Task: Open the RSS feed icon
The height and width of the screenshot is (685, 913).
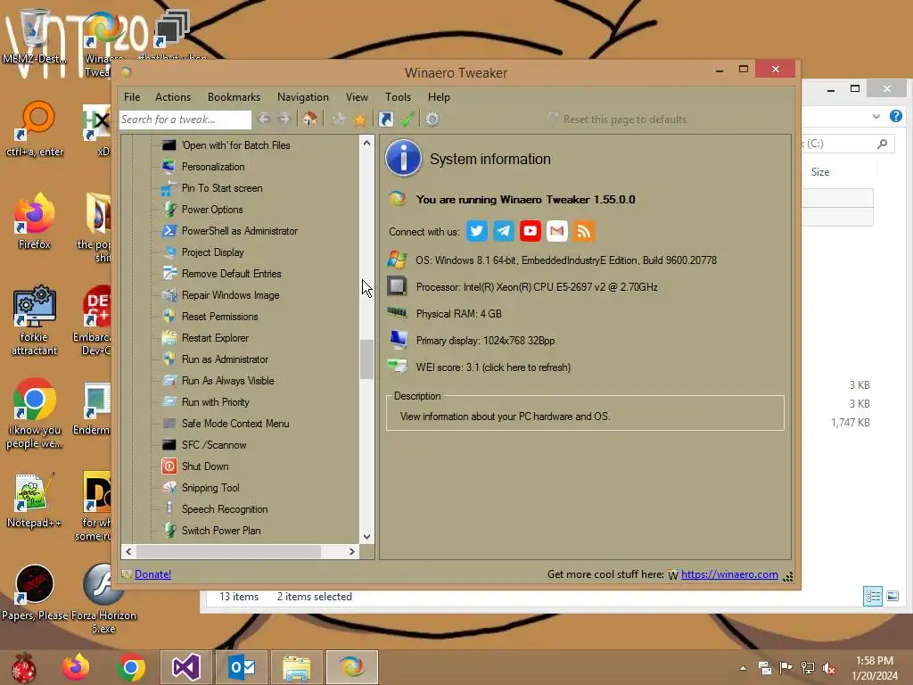Action: click(x=583, y=231)
